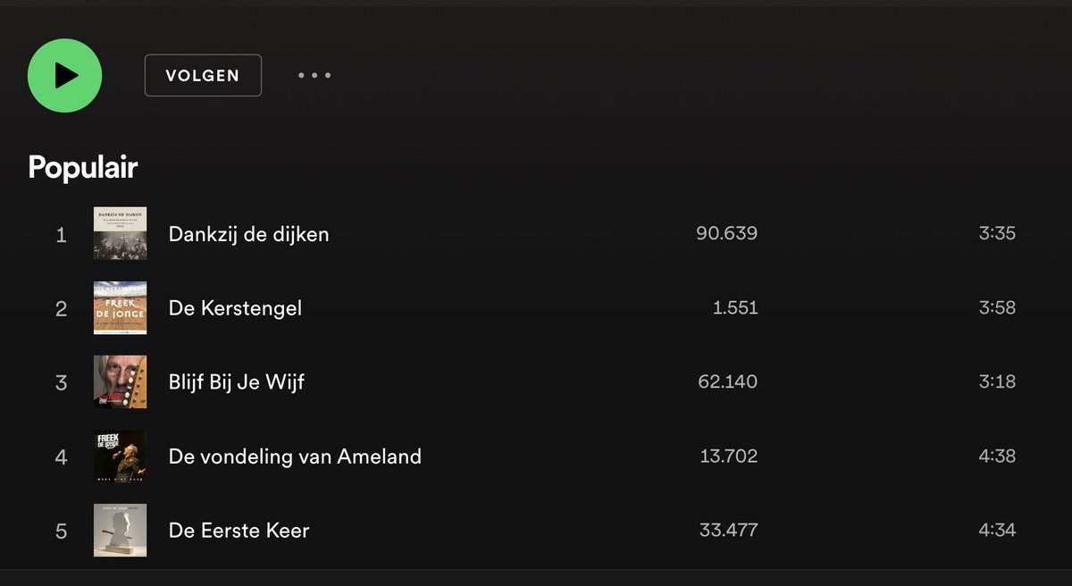Click the 90.639 play count
The image size is (1072, 586).
[726, 234]
